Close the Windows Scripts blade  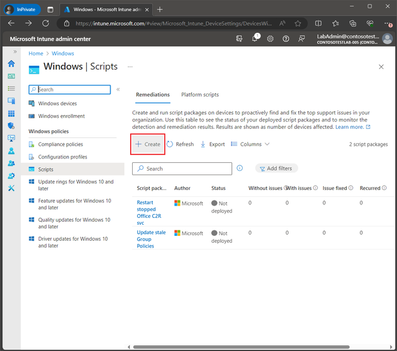click(x=381, y=67)
